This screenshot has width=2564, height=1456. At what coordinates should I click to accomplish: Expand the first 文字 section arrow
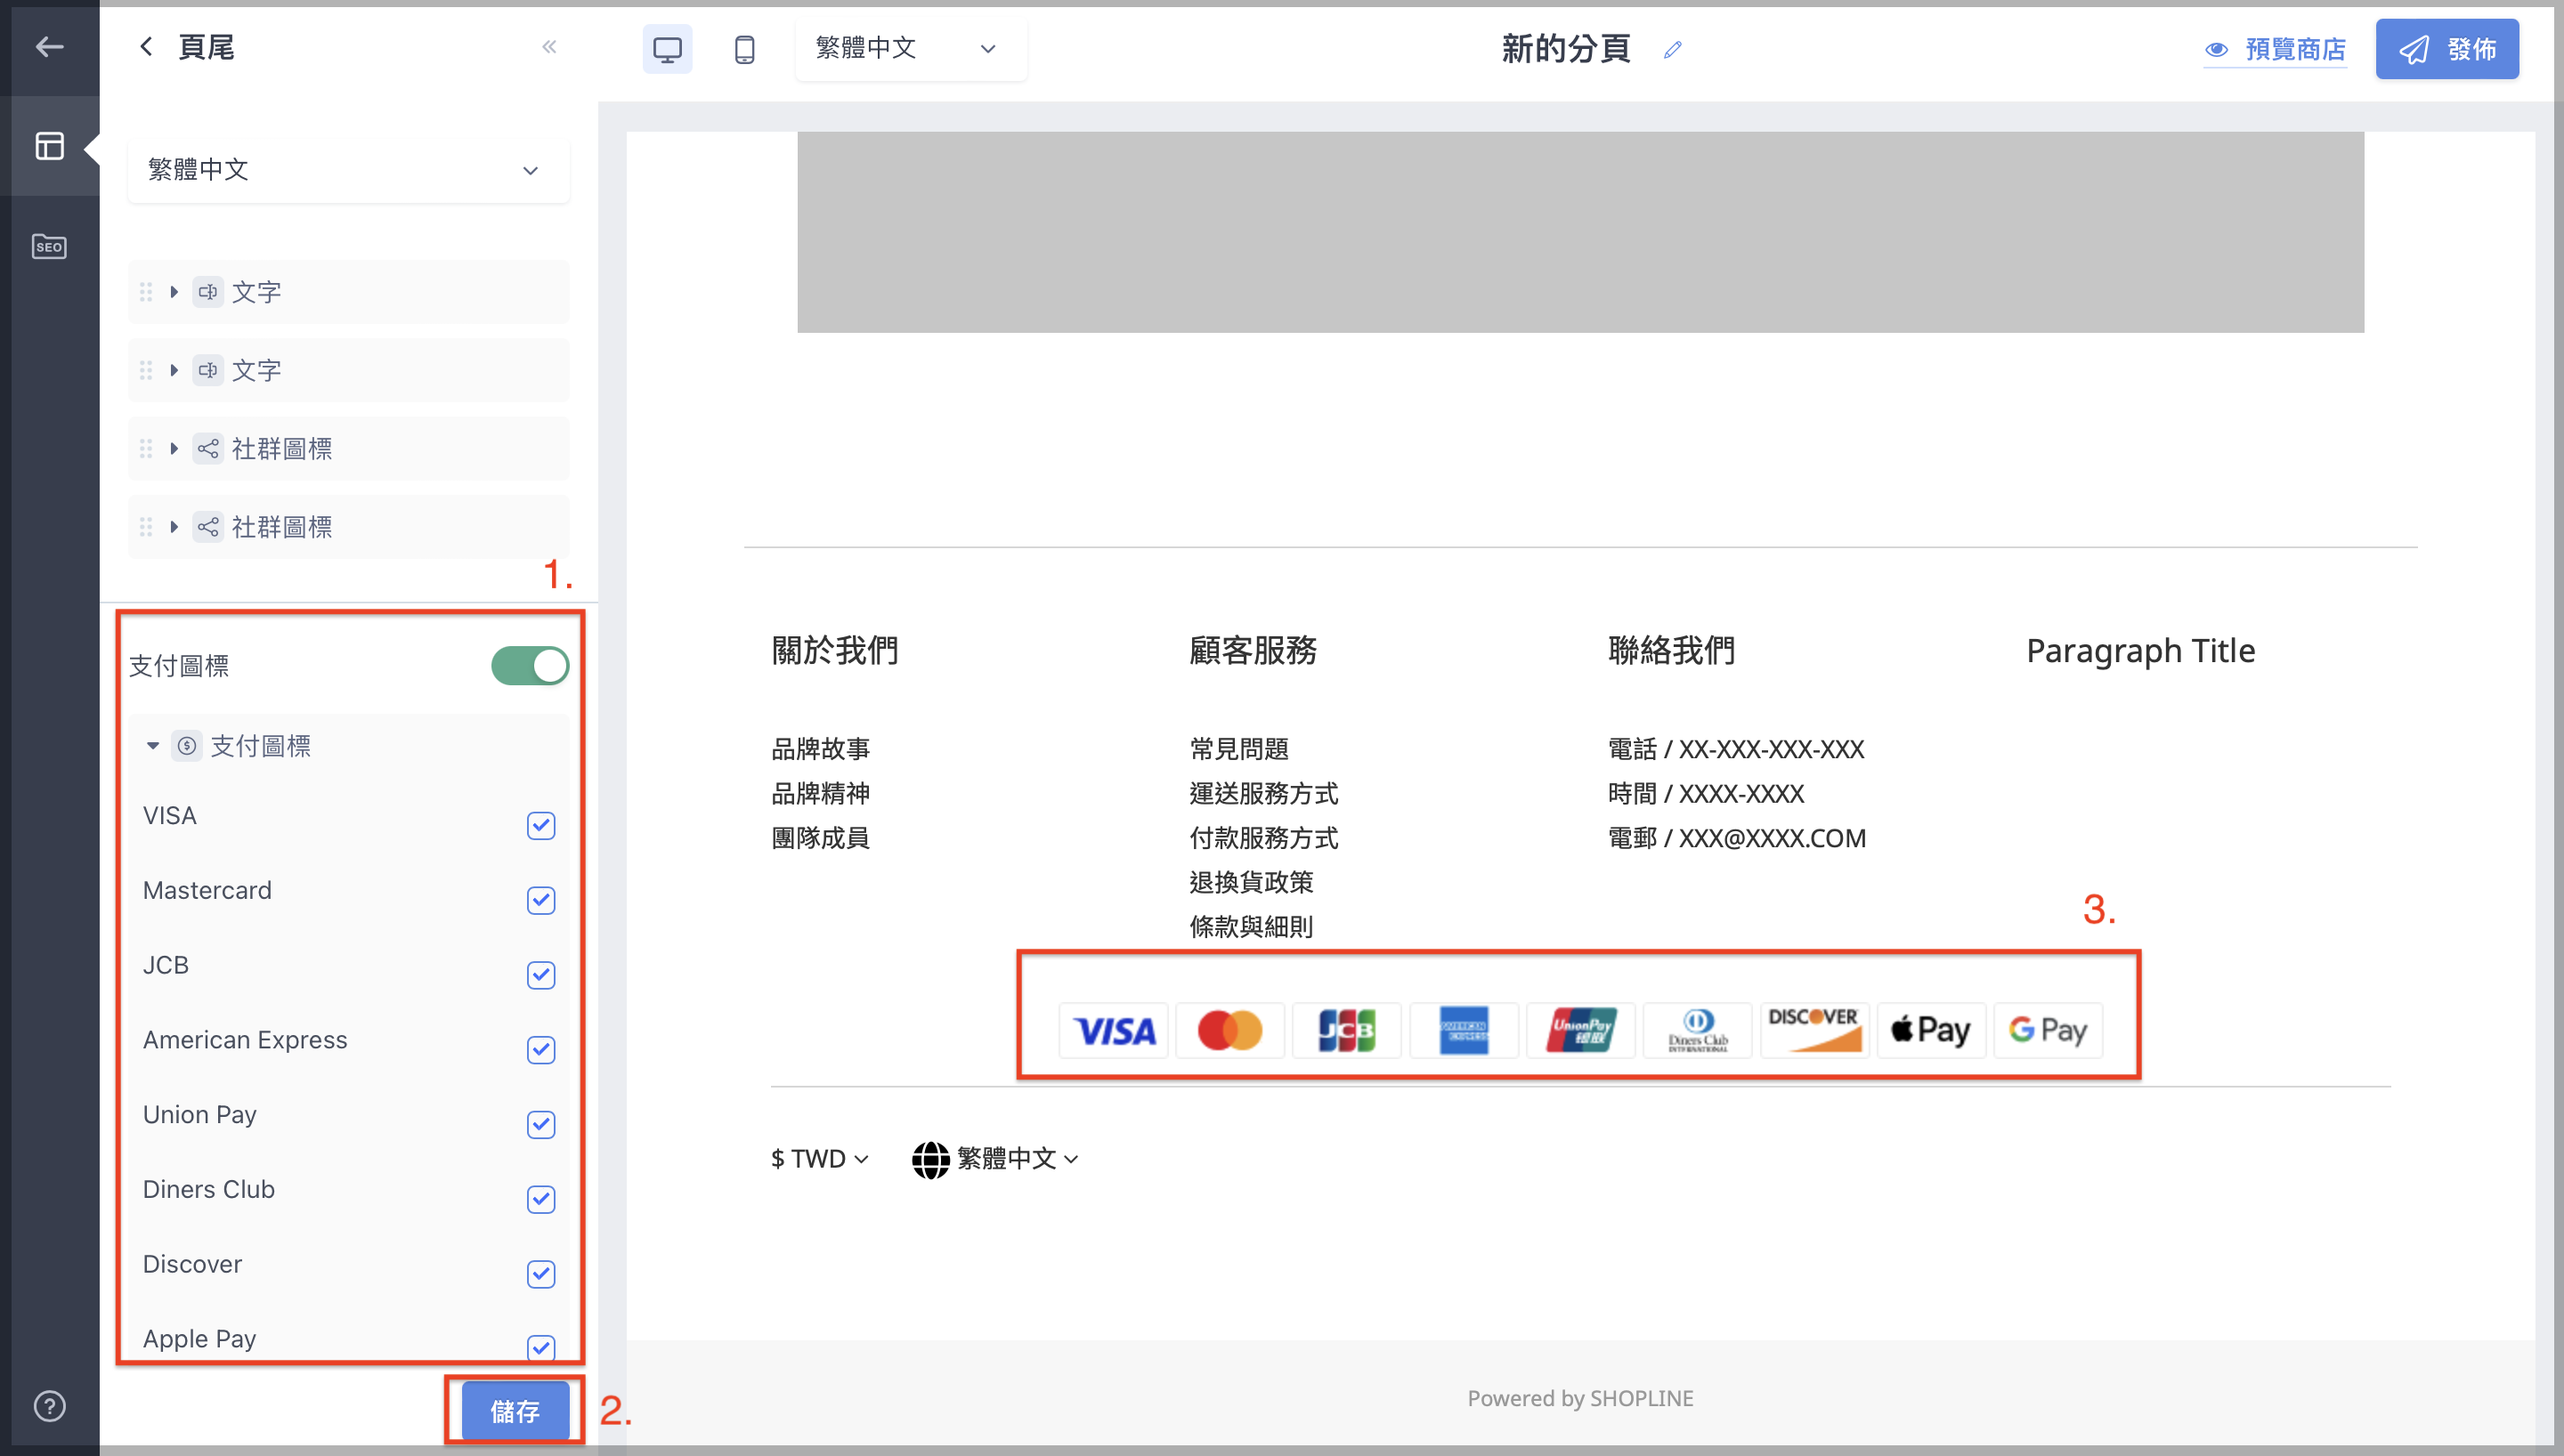click(x=174, y=292)
